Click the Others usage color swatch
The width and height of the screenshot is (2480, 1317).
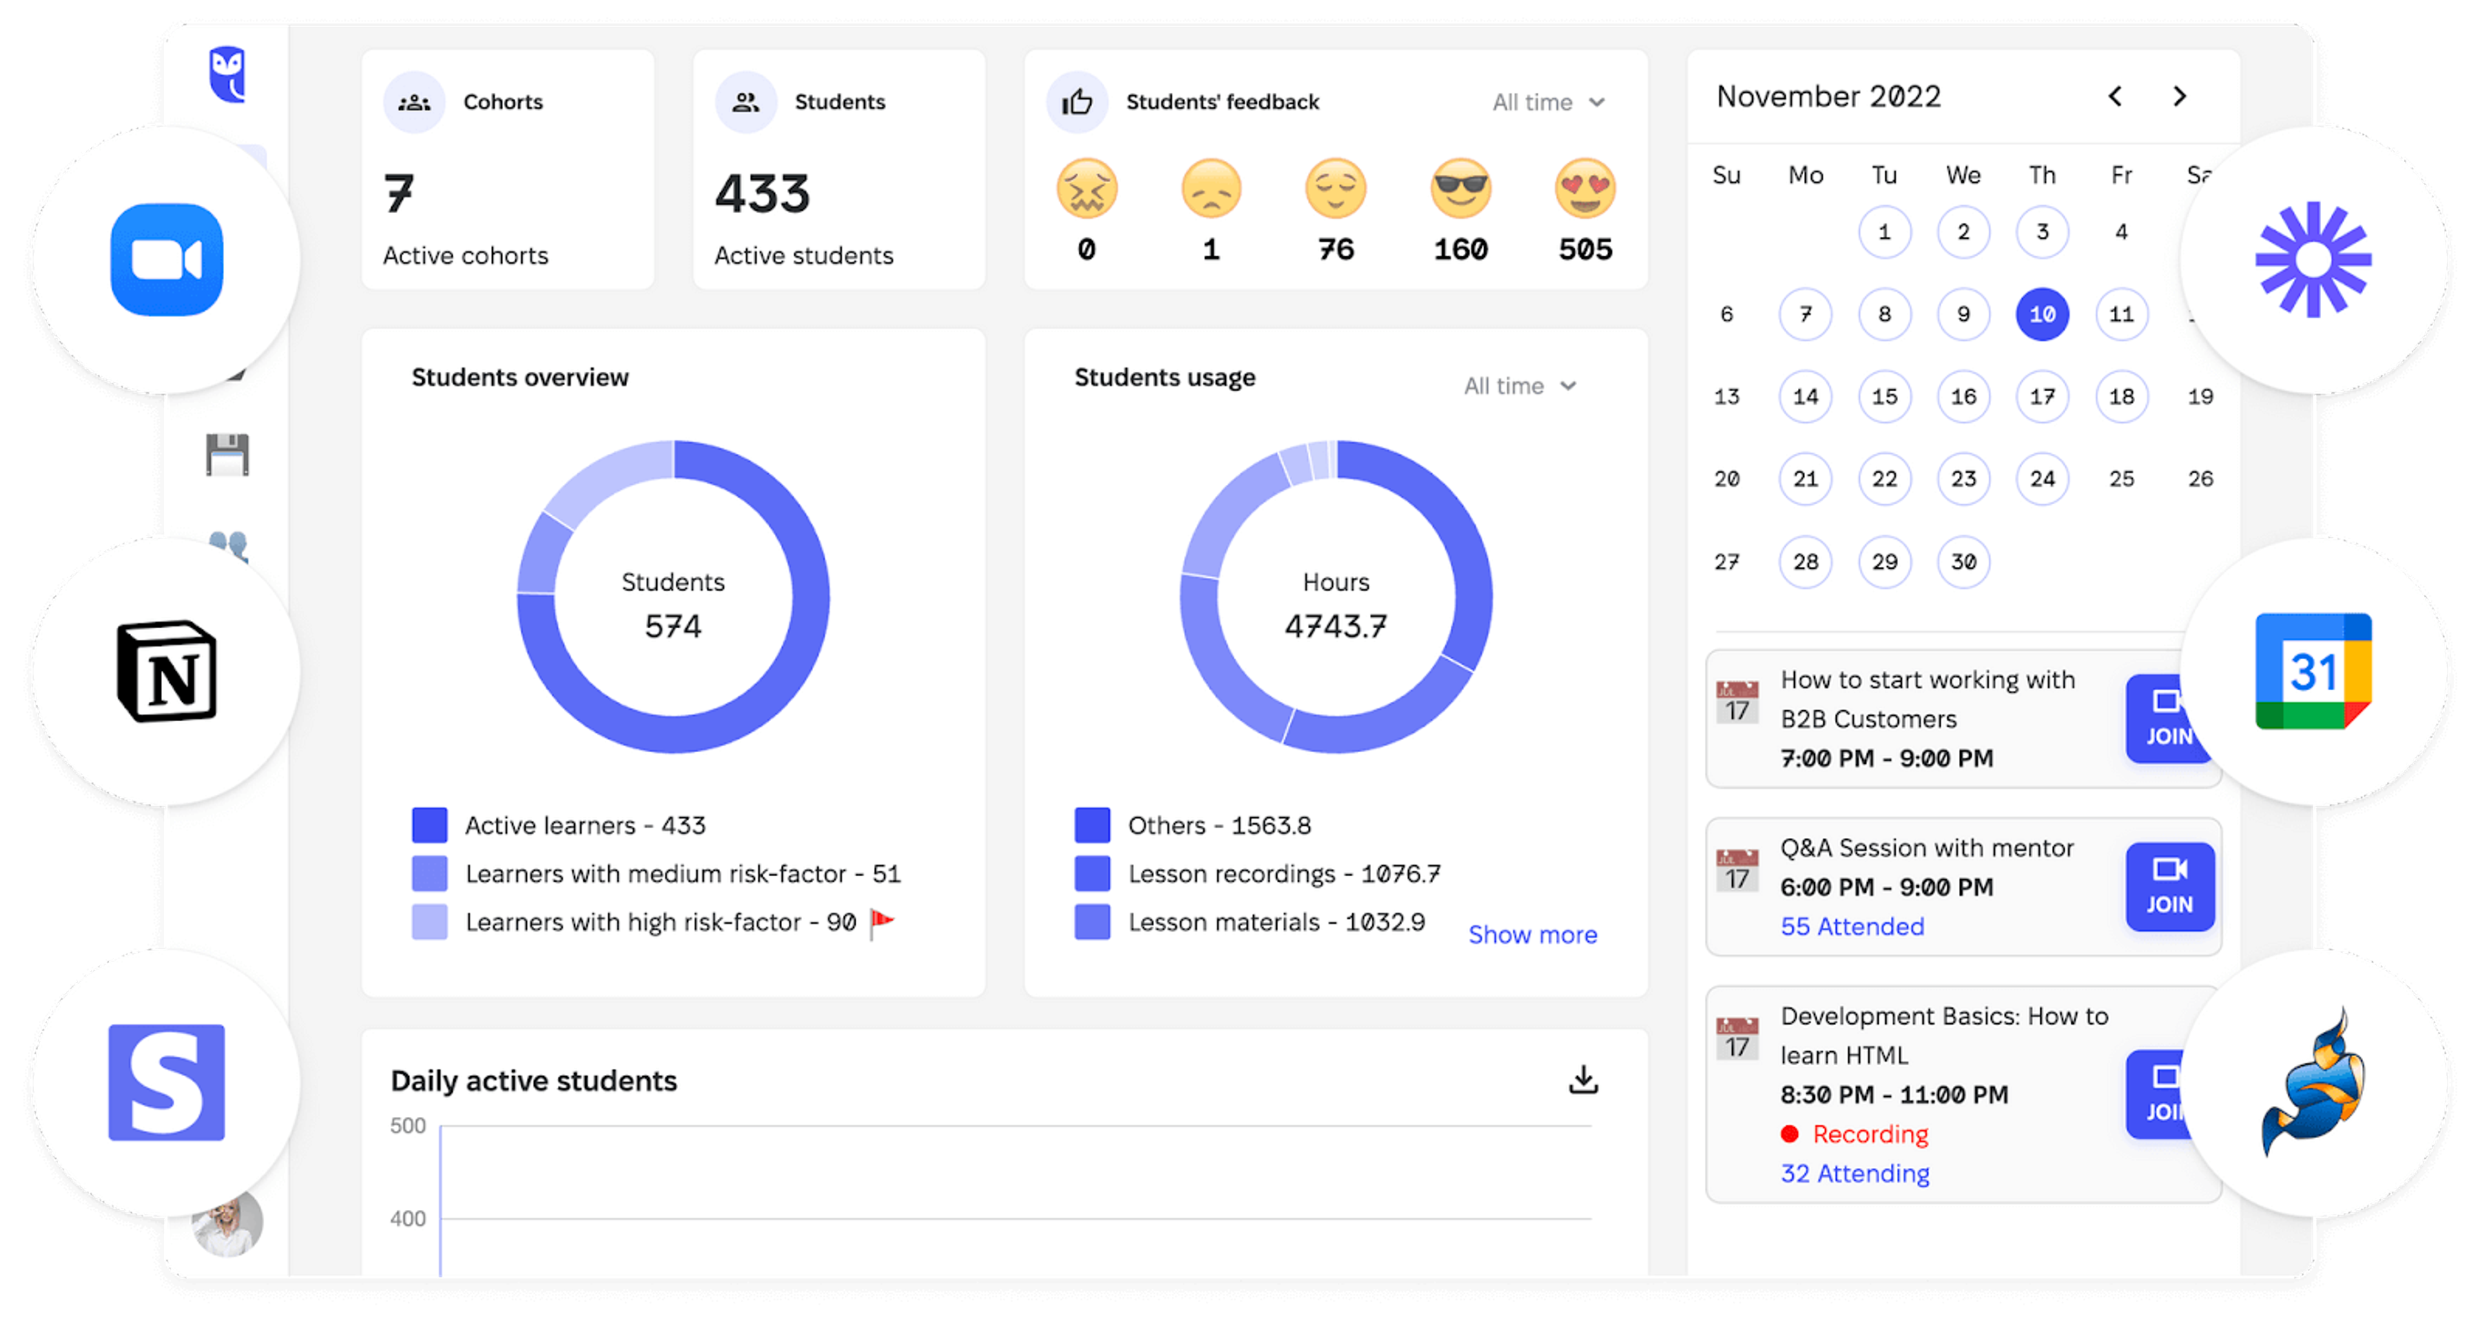(x=1093, y=825)
